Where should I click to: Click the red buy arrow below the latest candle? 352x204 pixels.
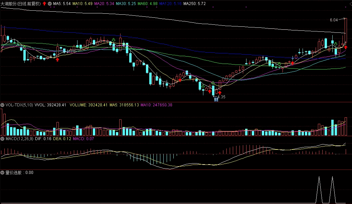(346, 47)
